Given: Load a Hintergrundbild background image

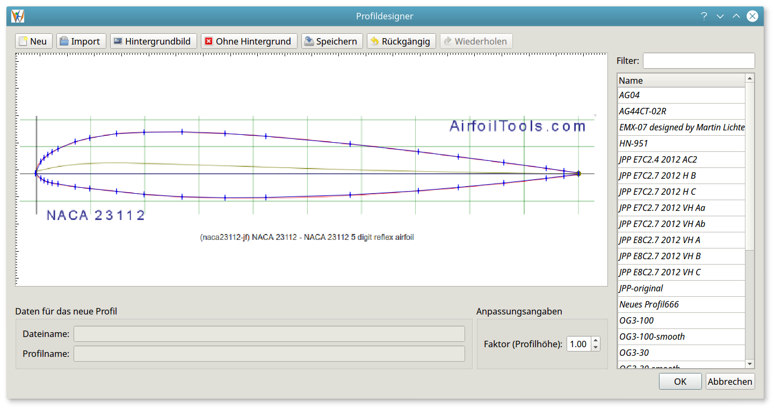Looking at the screenshot, I should point(153,41).
